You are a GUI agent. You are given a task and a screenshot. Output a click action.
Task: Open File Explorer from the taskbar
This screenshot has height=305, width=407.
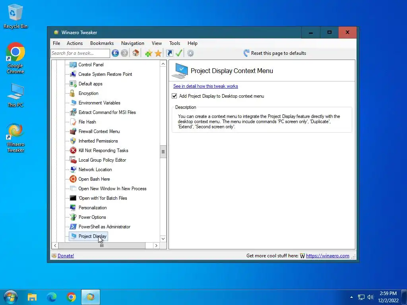coord(32,297)
